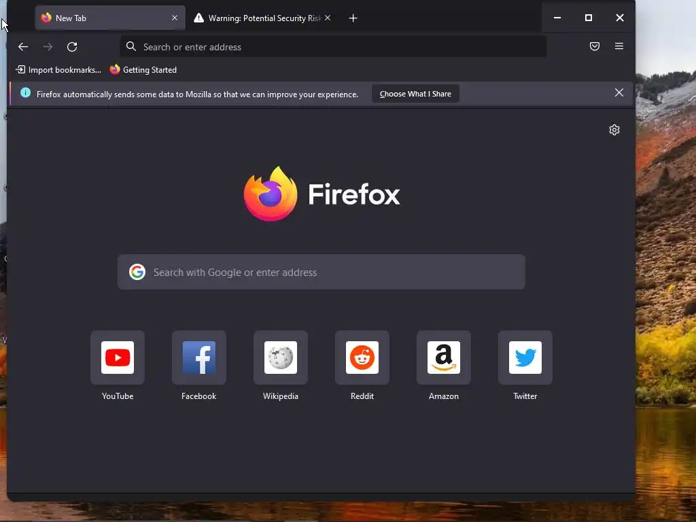Image resolution: width=696 pixels, height=522 pixels.
Task: Click the Wikipedia label text
Action: (x=281, y=396)
